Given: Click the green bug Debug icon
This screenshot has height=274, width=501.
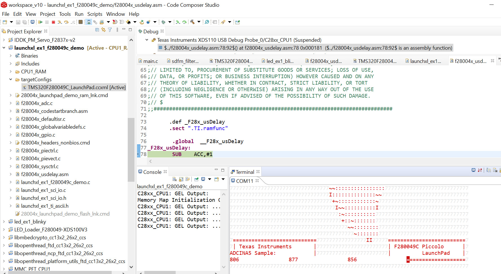Looking at the screenshot, I should 164,22.
